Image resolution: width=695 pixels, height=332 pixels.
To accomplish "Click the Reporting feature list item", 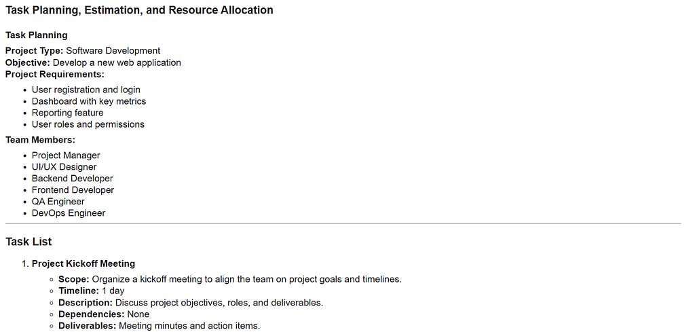I will [x=67, y=113].
